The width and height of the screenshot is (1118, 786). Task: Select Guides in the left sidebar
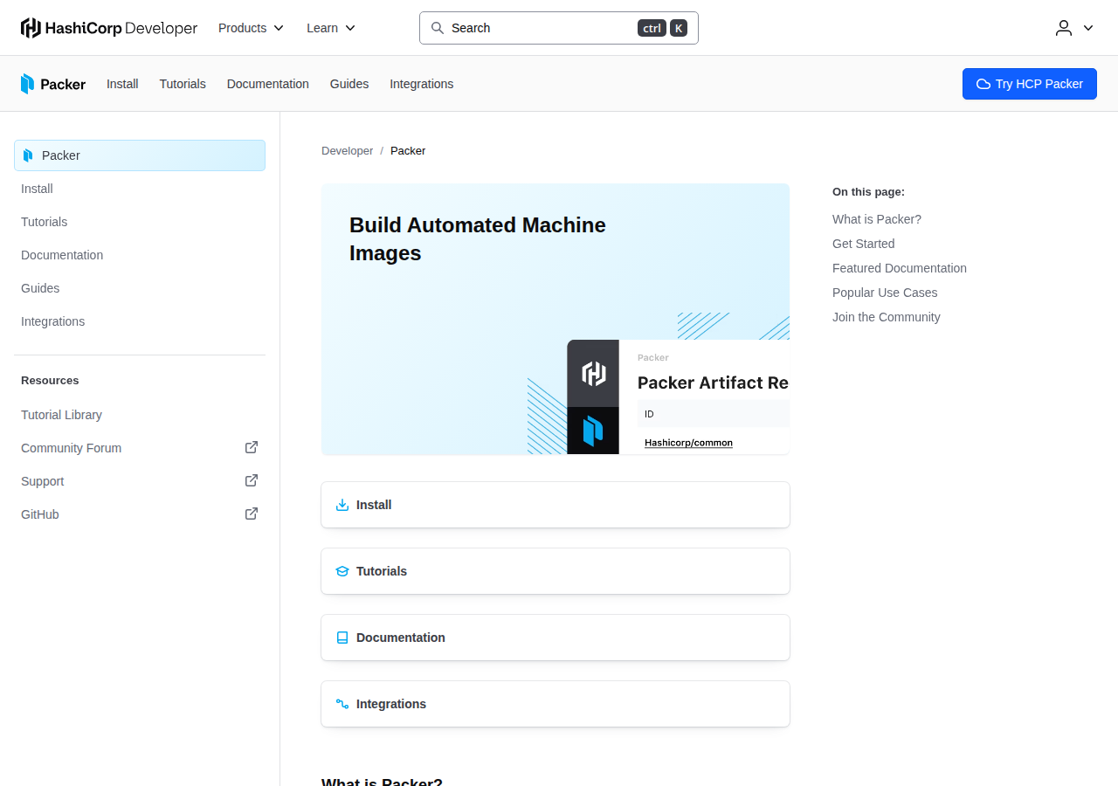pyautogui.click(x=140, y=288)
